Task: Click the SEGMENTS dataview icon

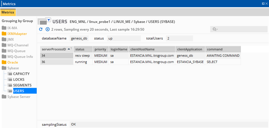Action: (10, 85)
